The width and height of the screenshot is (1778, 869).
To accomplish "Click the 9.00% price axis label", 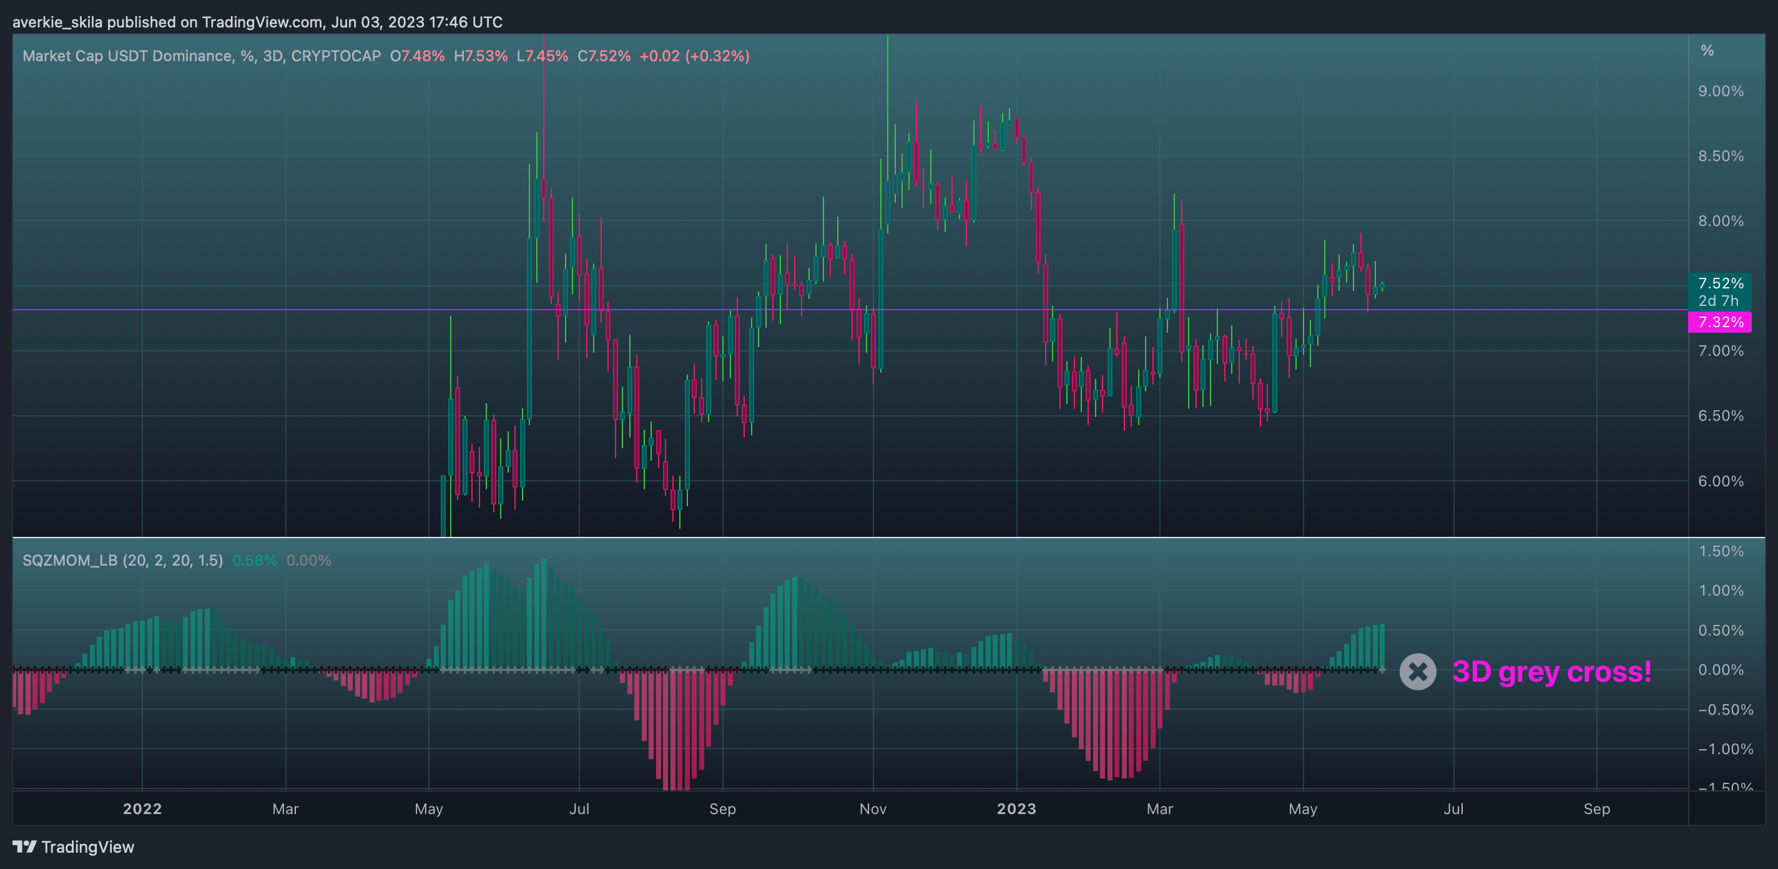I will (1721, 91).
